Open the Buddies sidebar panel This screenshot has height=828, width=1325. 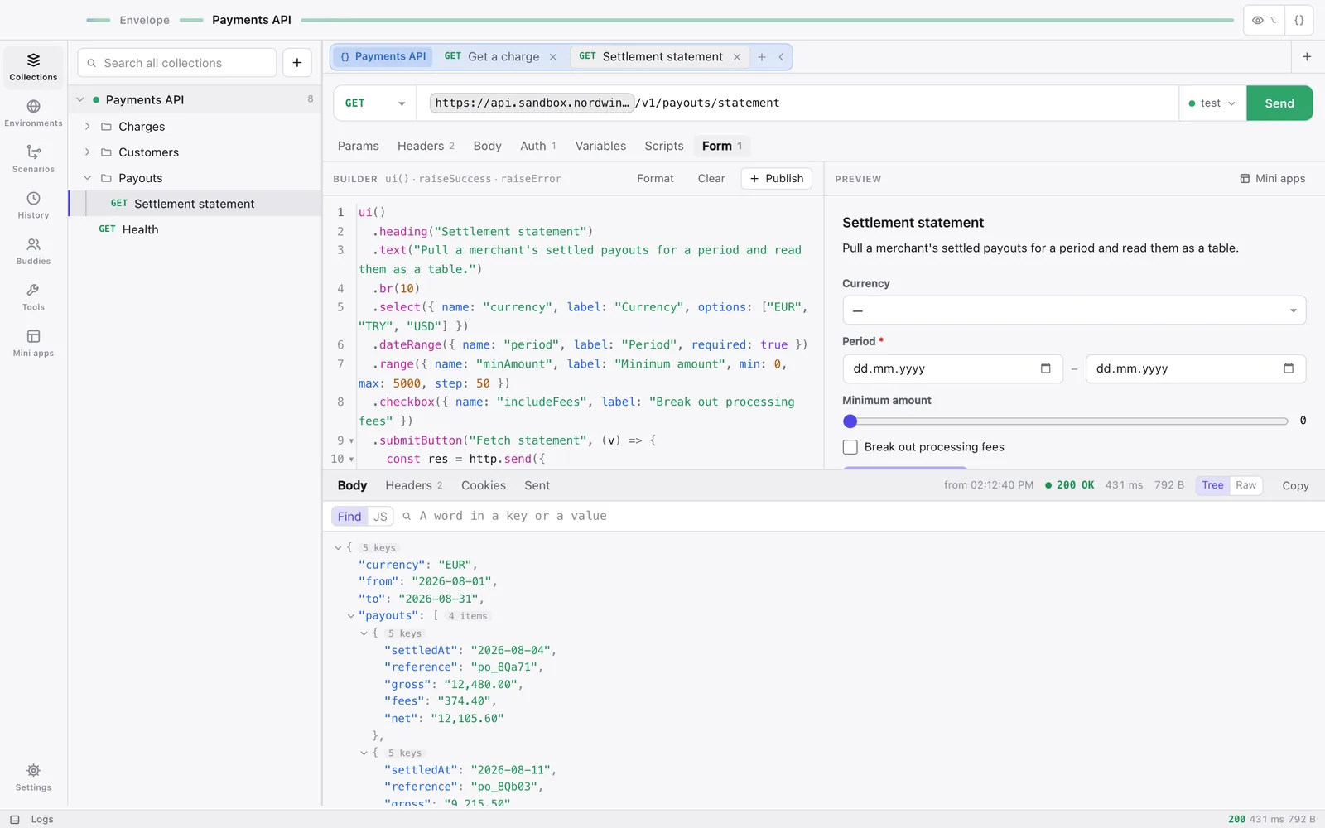(33, 251)
